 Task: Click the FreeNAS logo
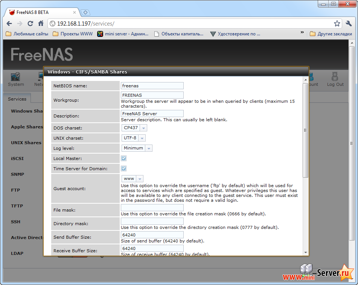pos(42,54)
